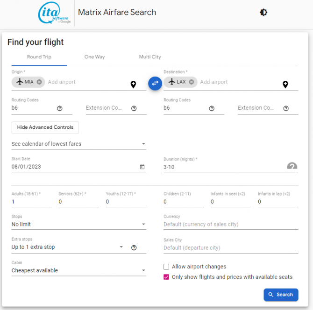This screenshot has height=310, width=313.
Task: Open the Cabin Cheapest available dropdown
Action: [x=79, y=270]
